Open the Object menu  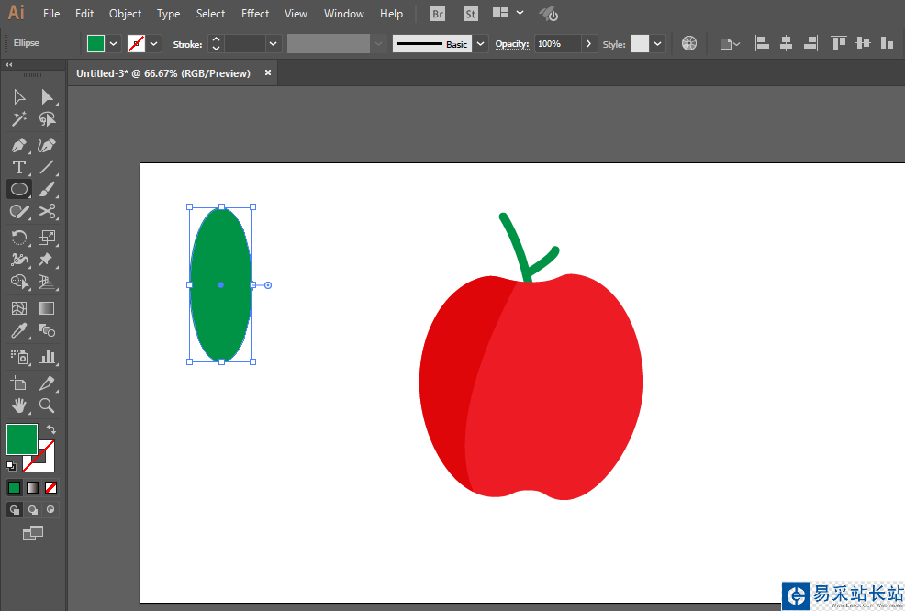[125, 13]
